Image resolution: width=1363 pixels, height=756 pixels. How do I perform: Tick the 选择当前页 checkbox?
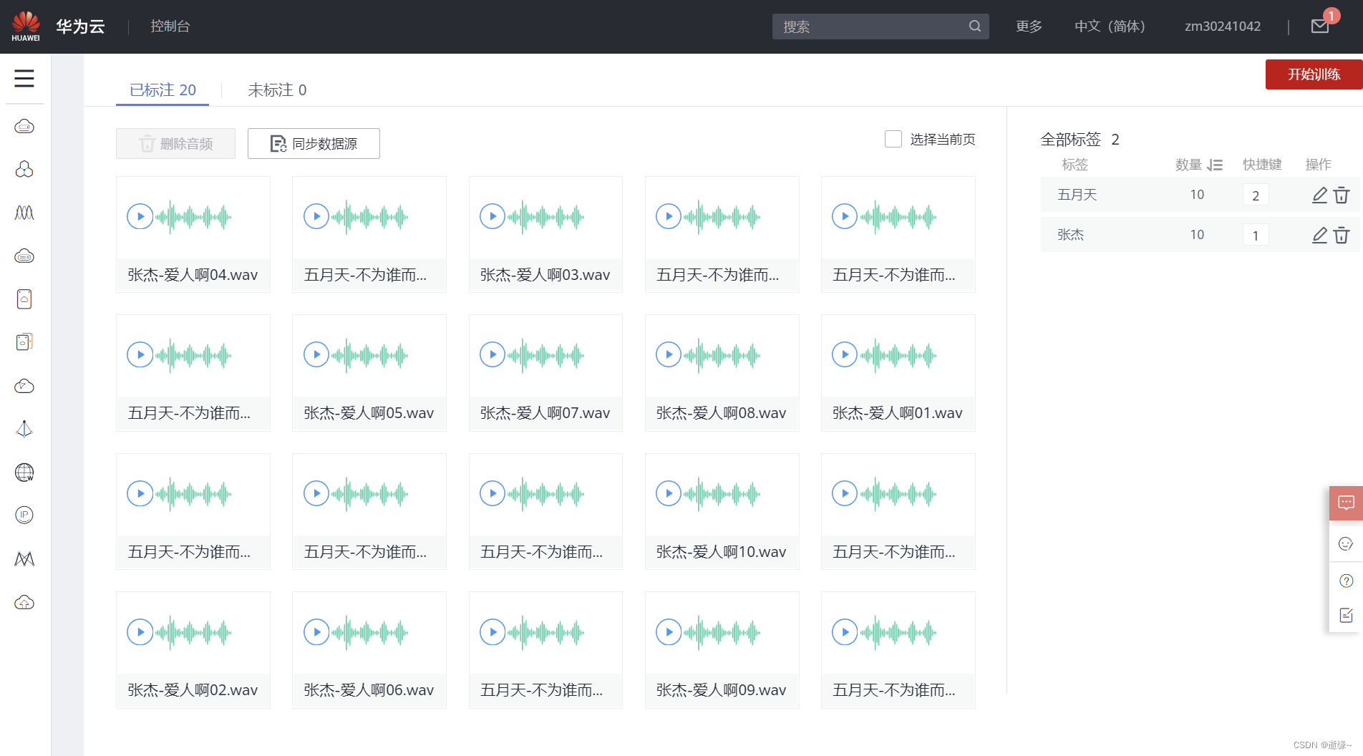tap(893, 139)
